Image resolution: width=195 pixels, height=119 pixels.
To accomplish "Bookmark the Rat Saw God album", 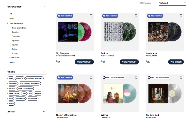I will tap(181, 77).
